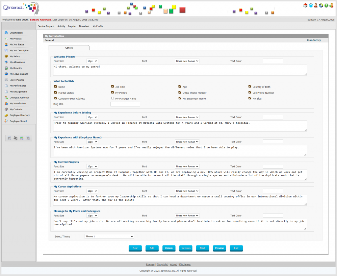Click the Leave Planner sidebar icon

[x=6, y=80]
